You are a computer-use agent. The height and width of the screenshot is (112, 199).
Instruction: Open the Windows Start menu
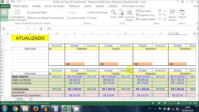4,109
